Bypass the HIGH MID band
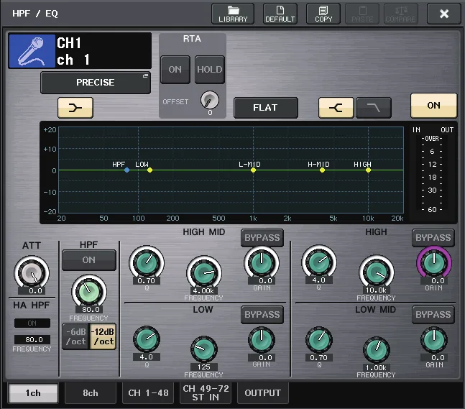 (262, 238)
